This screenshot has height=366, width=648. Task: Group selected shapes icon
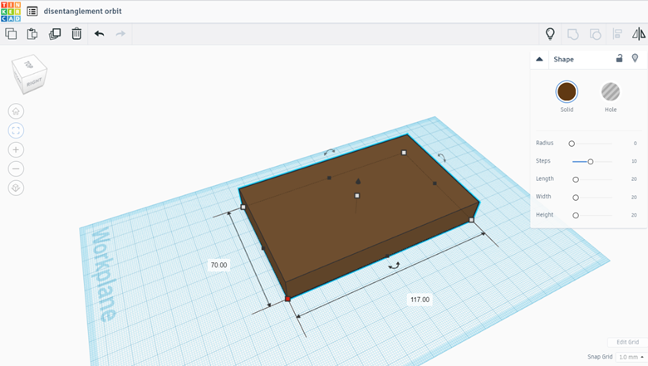(x=572, y=34)
